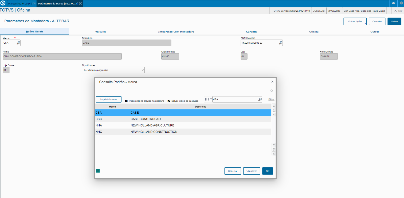Click the Nome field CNHI COMERCIO DE PECAS
The image size is (404, 198).
pos(62,56)
